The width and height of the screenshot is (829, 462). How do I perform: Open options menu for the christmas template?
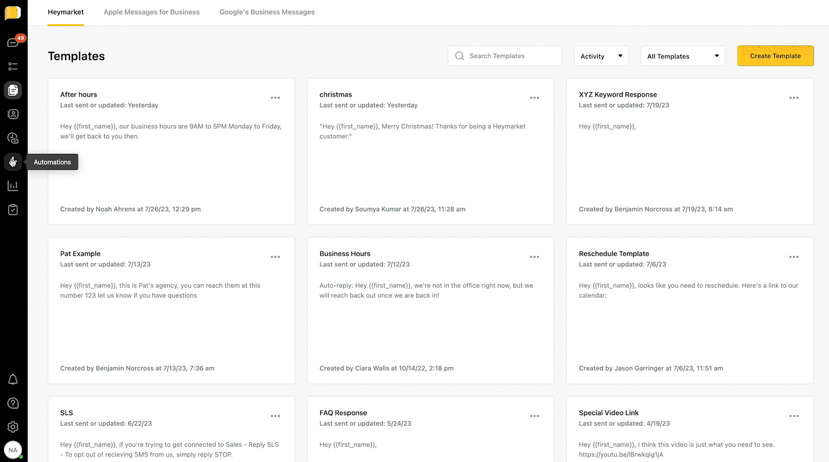[534, 98]
